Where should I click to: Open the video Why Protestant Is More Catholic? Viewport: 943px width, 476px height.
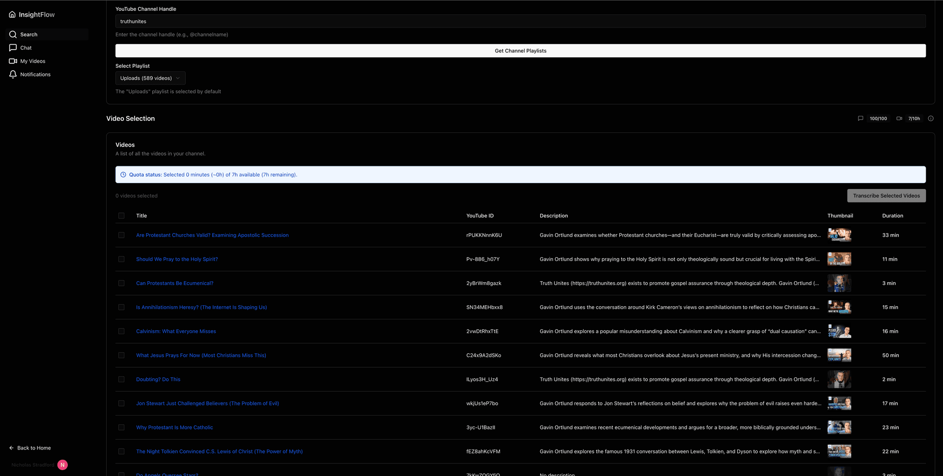tap(174, 427)
